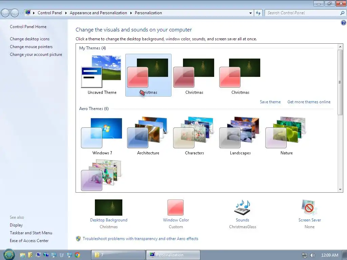Click the themes list scrollbar thumb
The height and width of the screenshot is (260, 347).
point(340,82)
